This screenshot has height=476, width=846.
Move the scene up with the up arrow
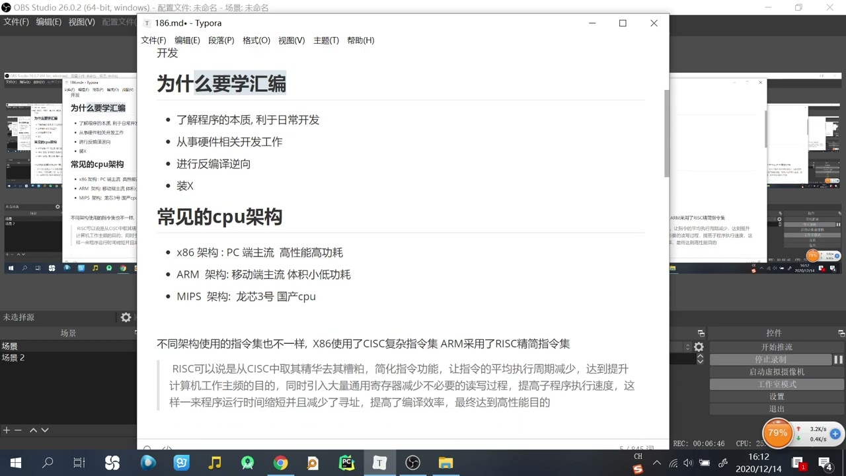click(33, 430)
